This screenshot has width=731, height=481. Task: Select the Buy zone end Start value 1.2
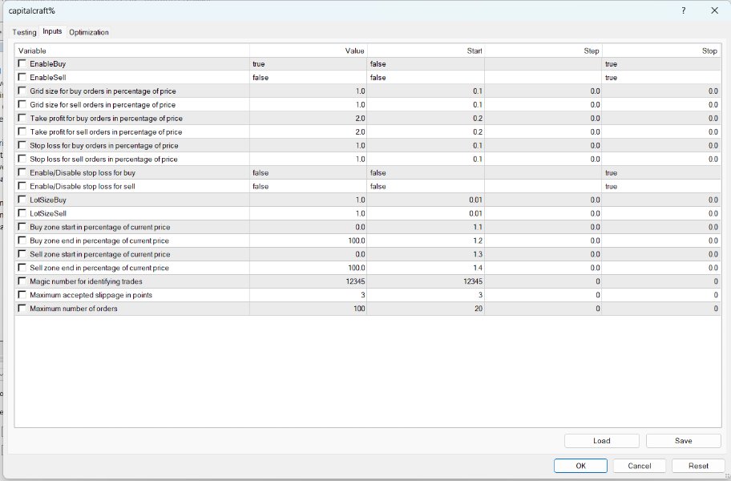click(426, 240)
